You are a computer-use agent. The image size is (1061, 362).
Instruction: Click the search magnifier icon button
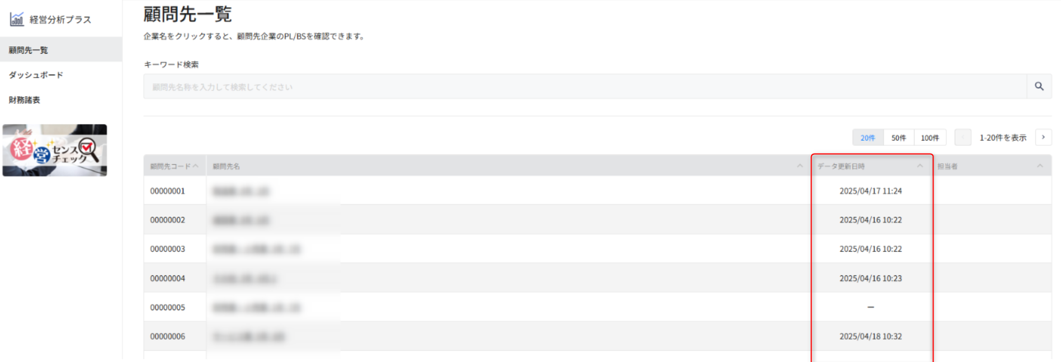point(1039,87)
